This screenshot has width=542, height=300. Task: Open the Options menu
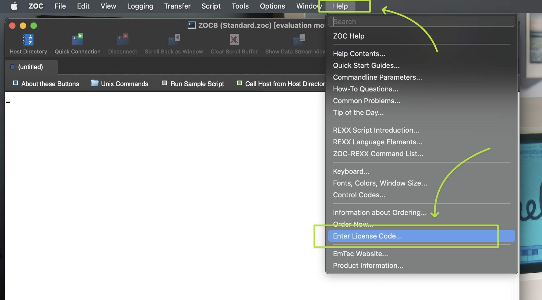pos(272,6)
